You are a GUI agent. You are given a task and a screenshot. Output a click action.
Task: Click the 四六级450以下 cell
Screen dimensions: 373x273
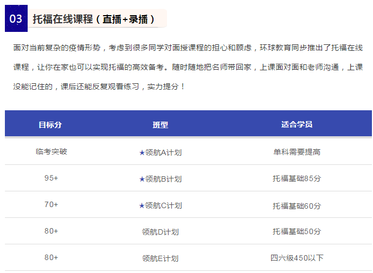coord(297,258)
